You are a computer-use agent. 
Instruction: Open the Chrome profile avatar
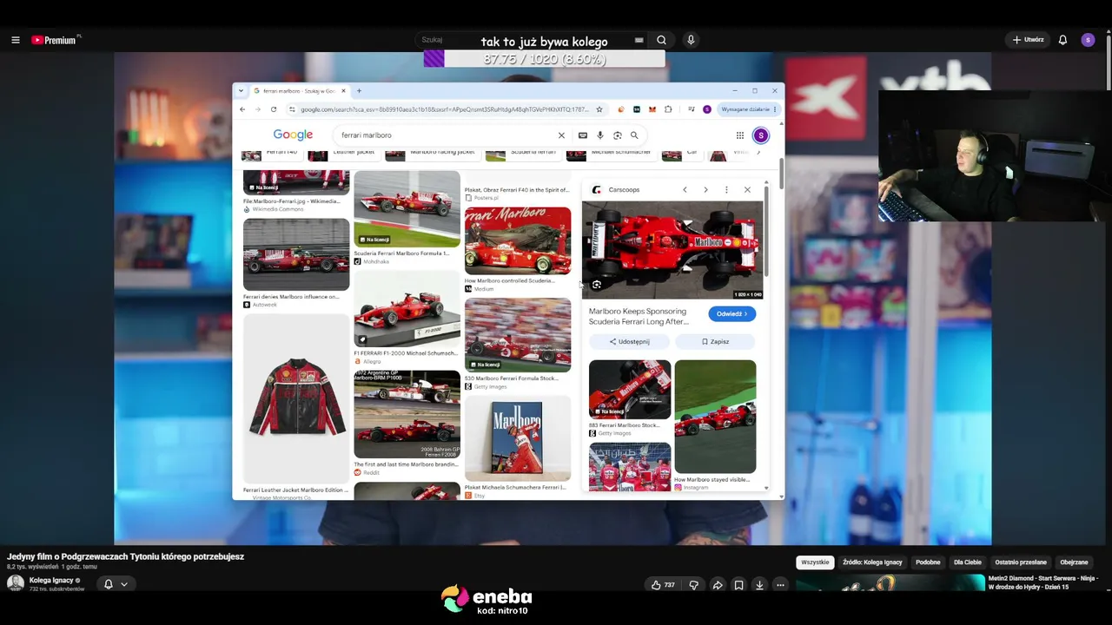point(707,109)
